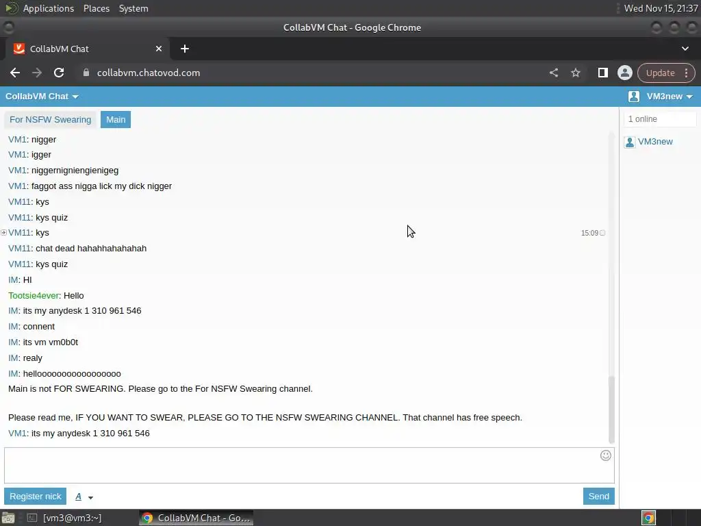The image size is (701, 526).
Task: Click the reply arrow icon beside VM11 kys
Action: 3,233
